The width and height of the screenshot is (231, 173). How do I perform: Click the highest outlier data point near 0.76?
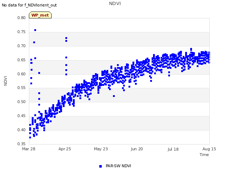(35, 30)
